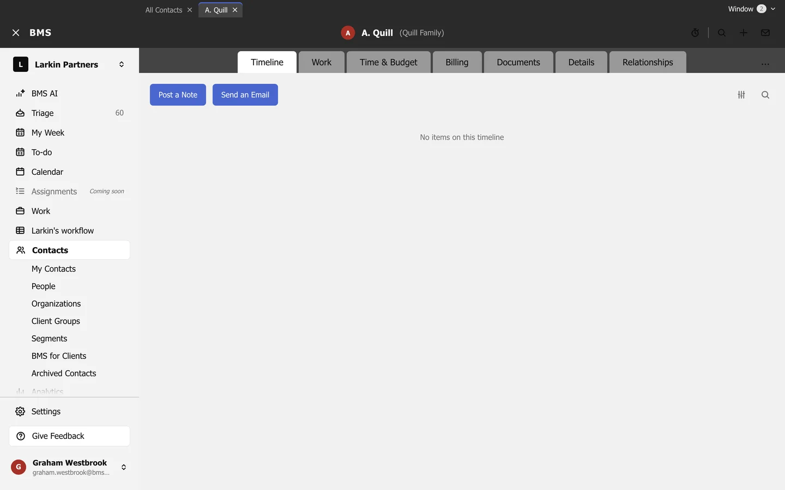This screenshot has width=785, height=490.
Task: Click the Send an Email button
Action: click(x=245, y=95)
